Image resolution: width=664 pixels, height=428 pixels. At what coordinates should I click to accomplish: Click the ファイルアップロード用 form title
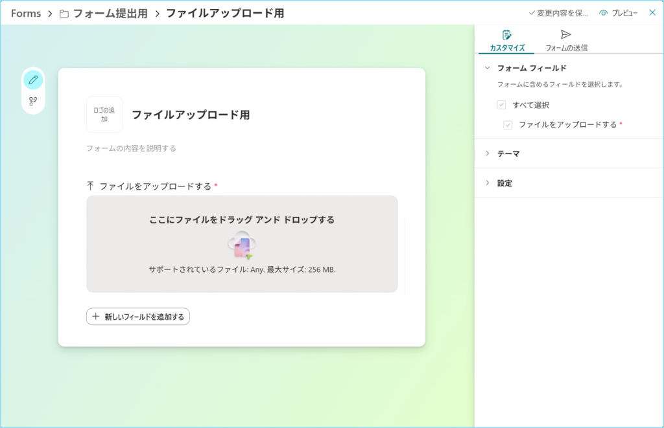pyautogui.click(x=191, y=115)
